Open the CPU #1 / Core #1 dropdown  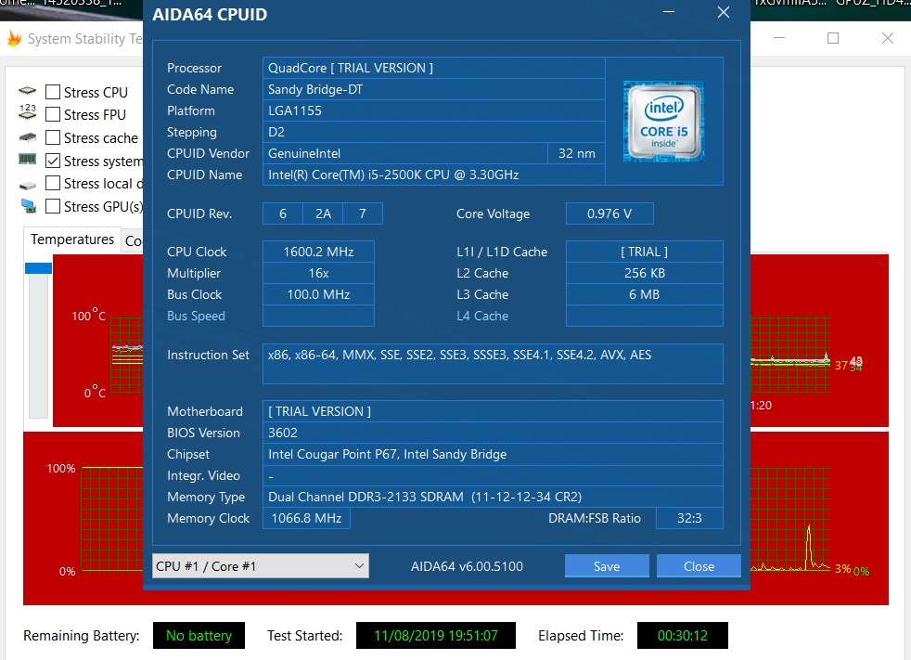point(261,566)
